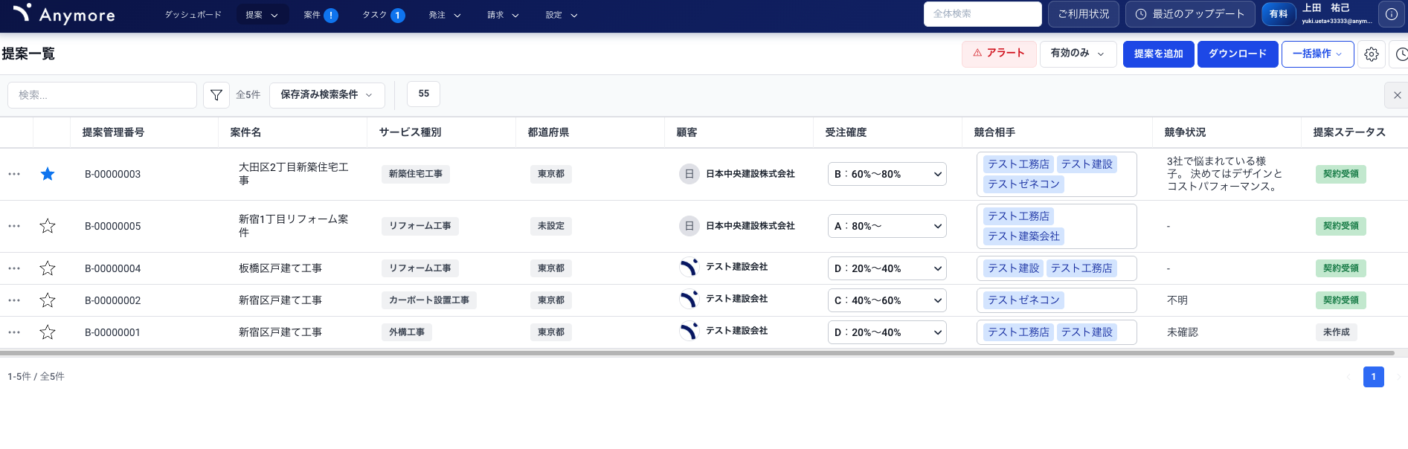This screenshot has width=1408, height=449.
Task: Click the ダウンロード button
Action: (x=1238, y=54)
